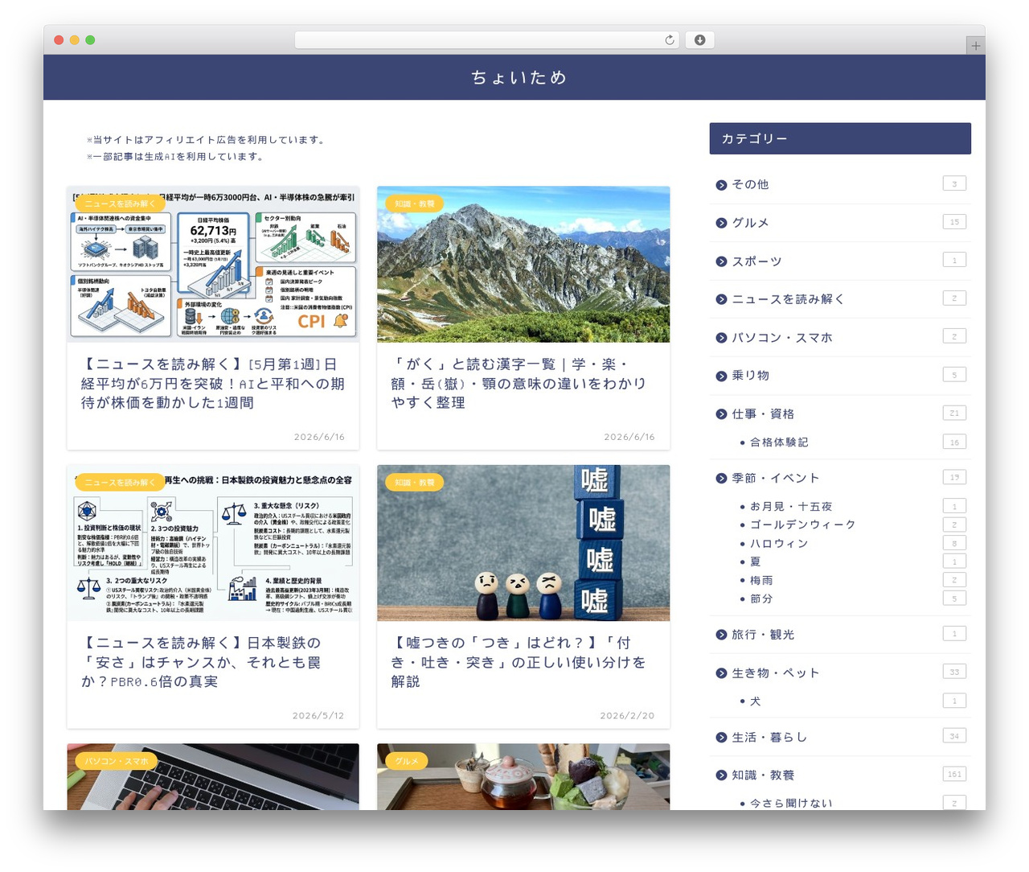
Task: Open article 嘘つきの「つき」はどれ？
Action: coord(519,662)
